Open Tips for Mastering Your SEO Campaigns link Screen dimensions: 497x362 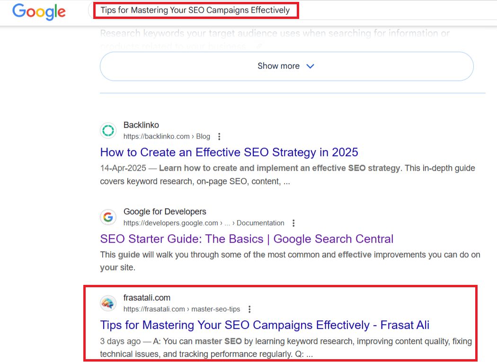click(264, 325)
